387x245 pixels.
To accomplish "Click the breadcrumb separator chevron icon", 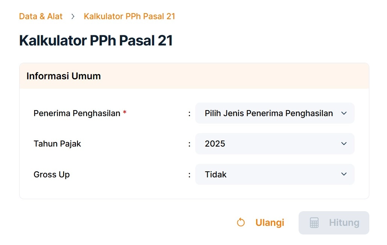I will (73, 17).
